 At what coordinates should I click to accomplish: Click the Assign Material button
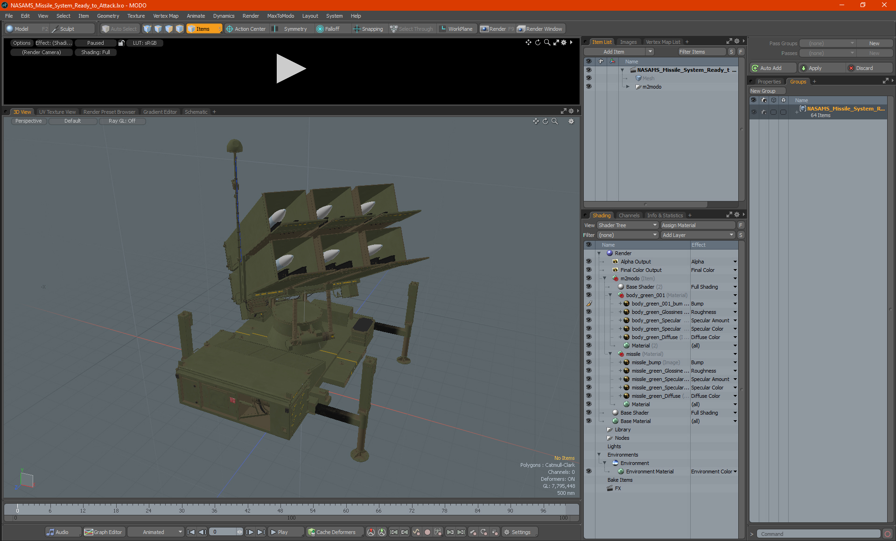698,225
